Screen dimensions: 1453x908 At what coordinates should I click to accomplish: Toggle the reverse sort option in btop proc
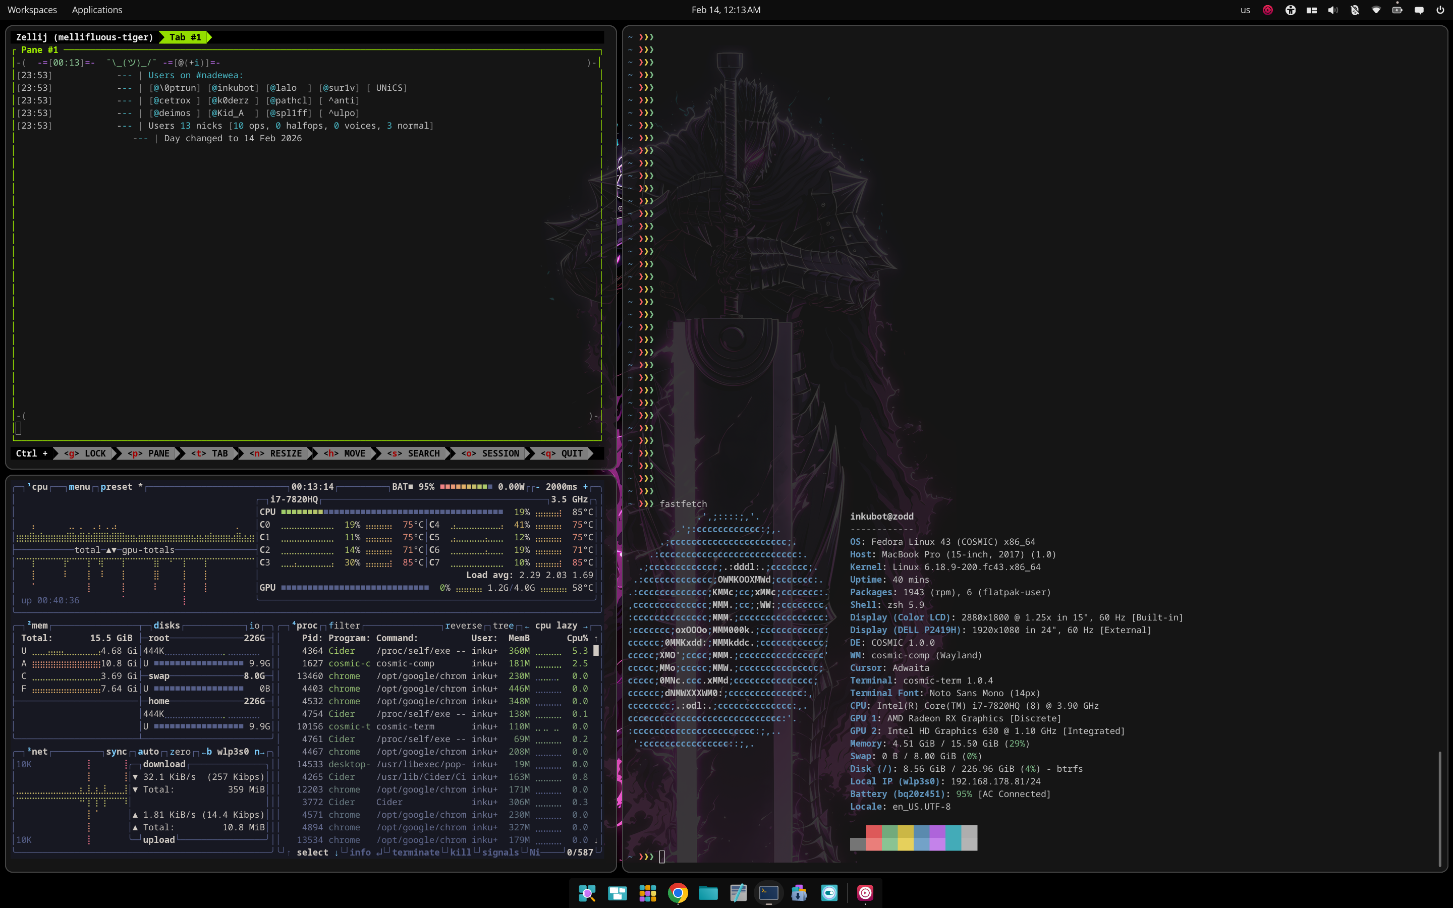pyautogui.click(x=463, y=625)
